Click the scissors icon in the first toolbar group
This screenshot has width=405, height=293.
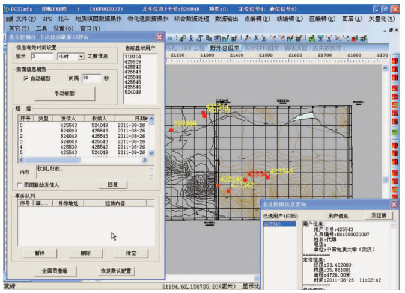click(x=191, y=39)
